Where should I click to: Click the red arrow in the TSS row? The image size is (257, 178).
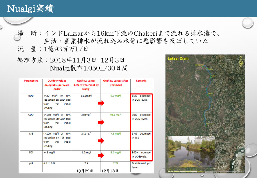coord(101,141)
